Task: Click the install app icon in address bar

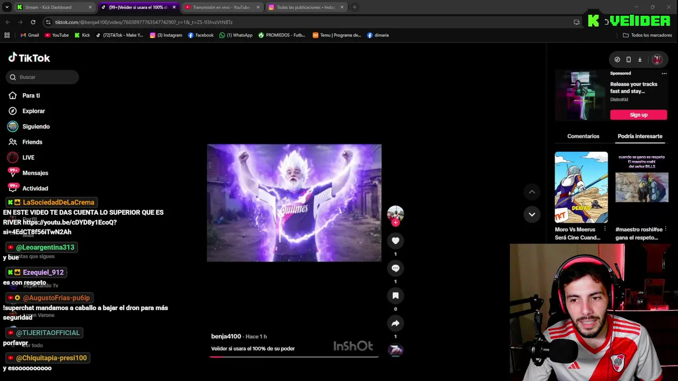Action: [576, 22]
